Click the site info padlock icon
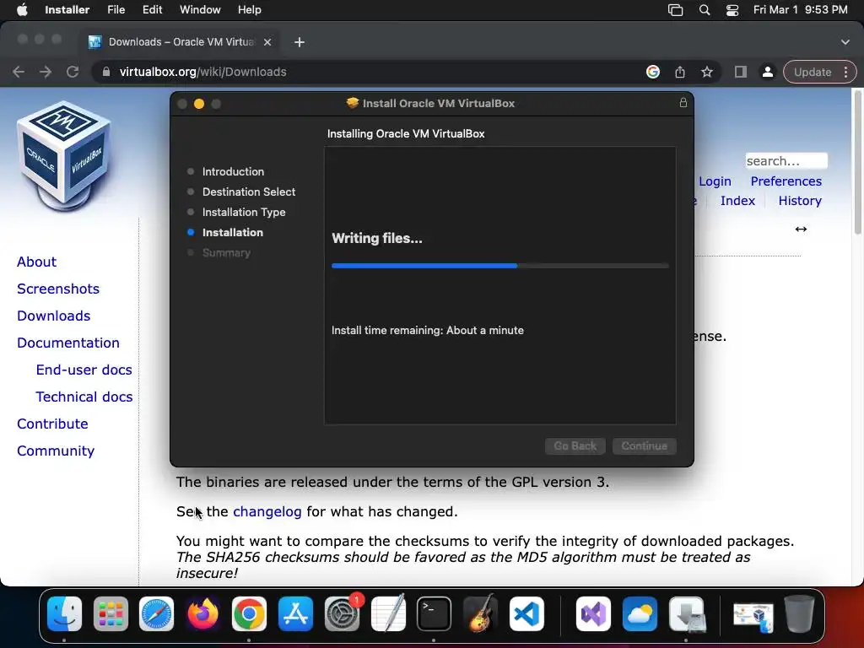 click(x=105, y=72)
